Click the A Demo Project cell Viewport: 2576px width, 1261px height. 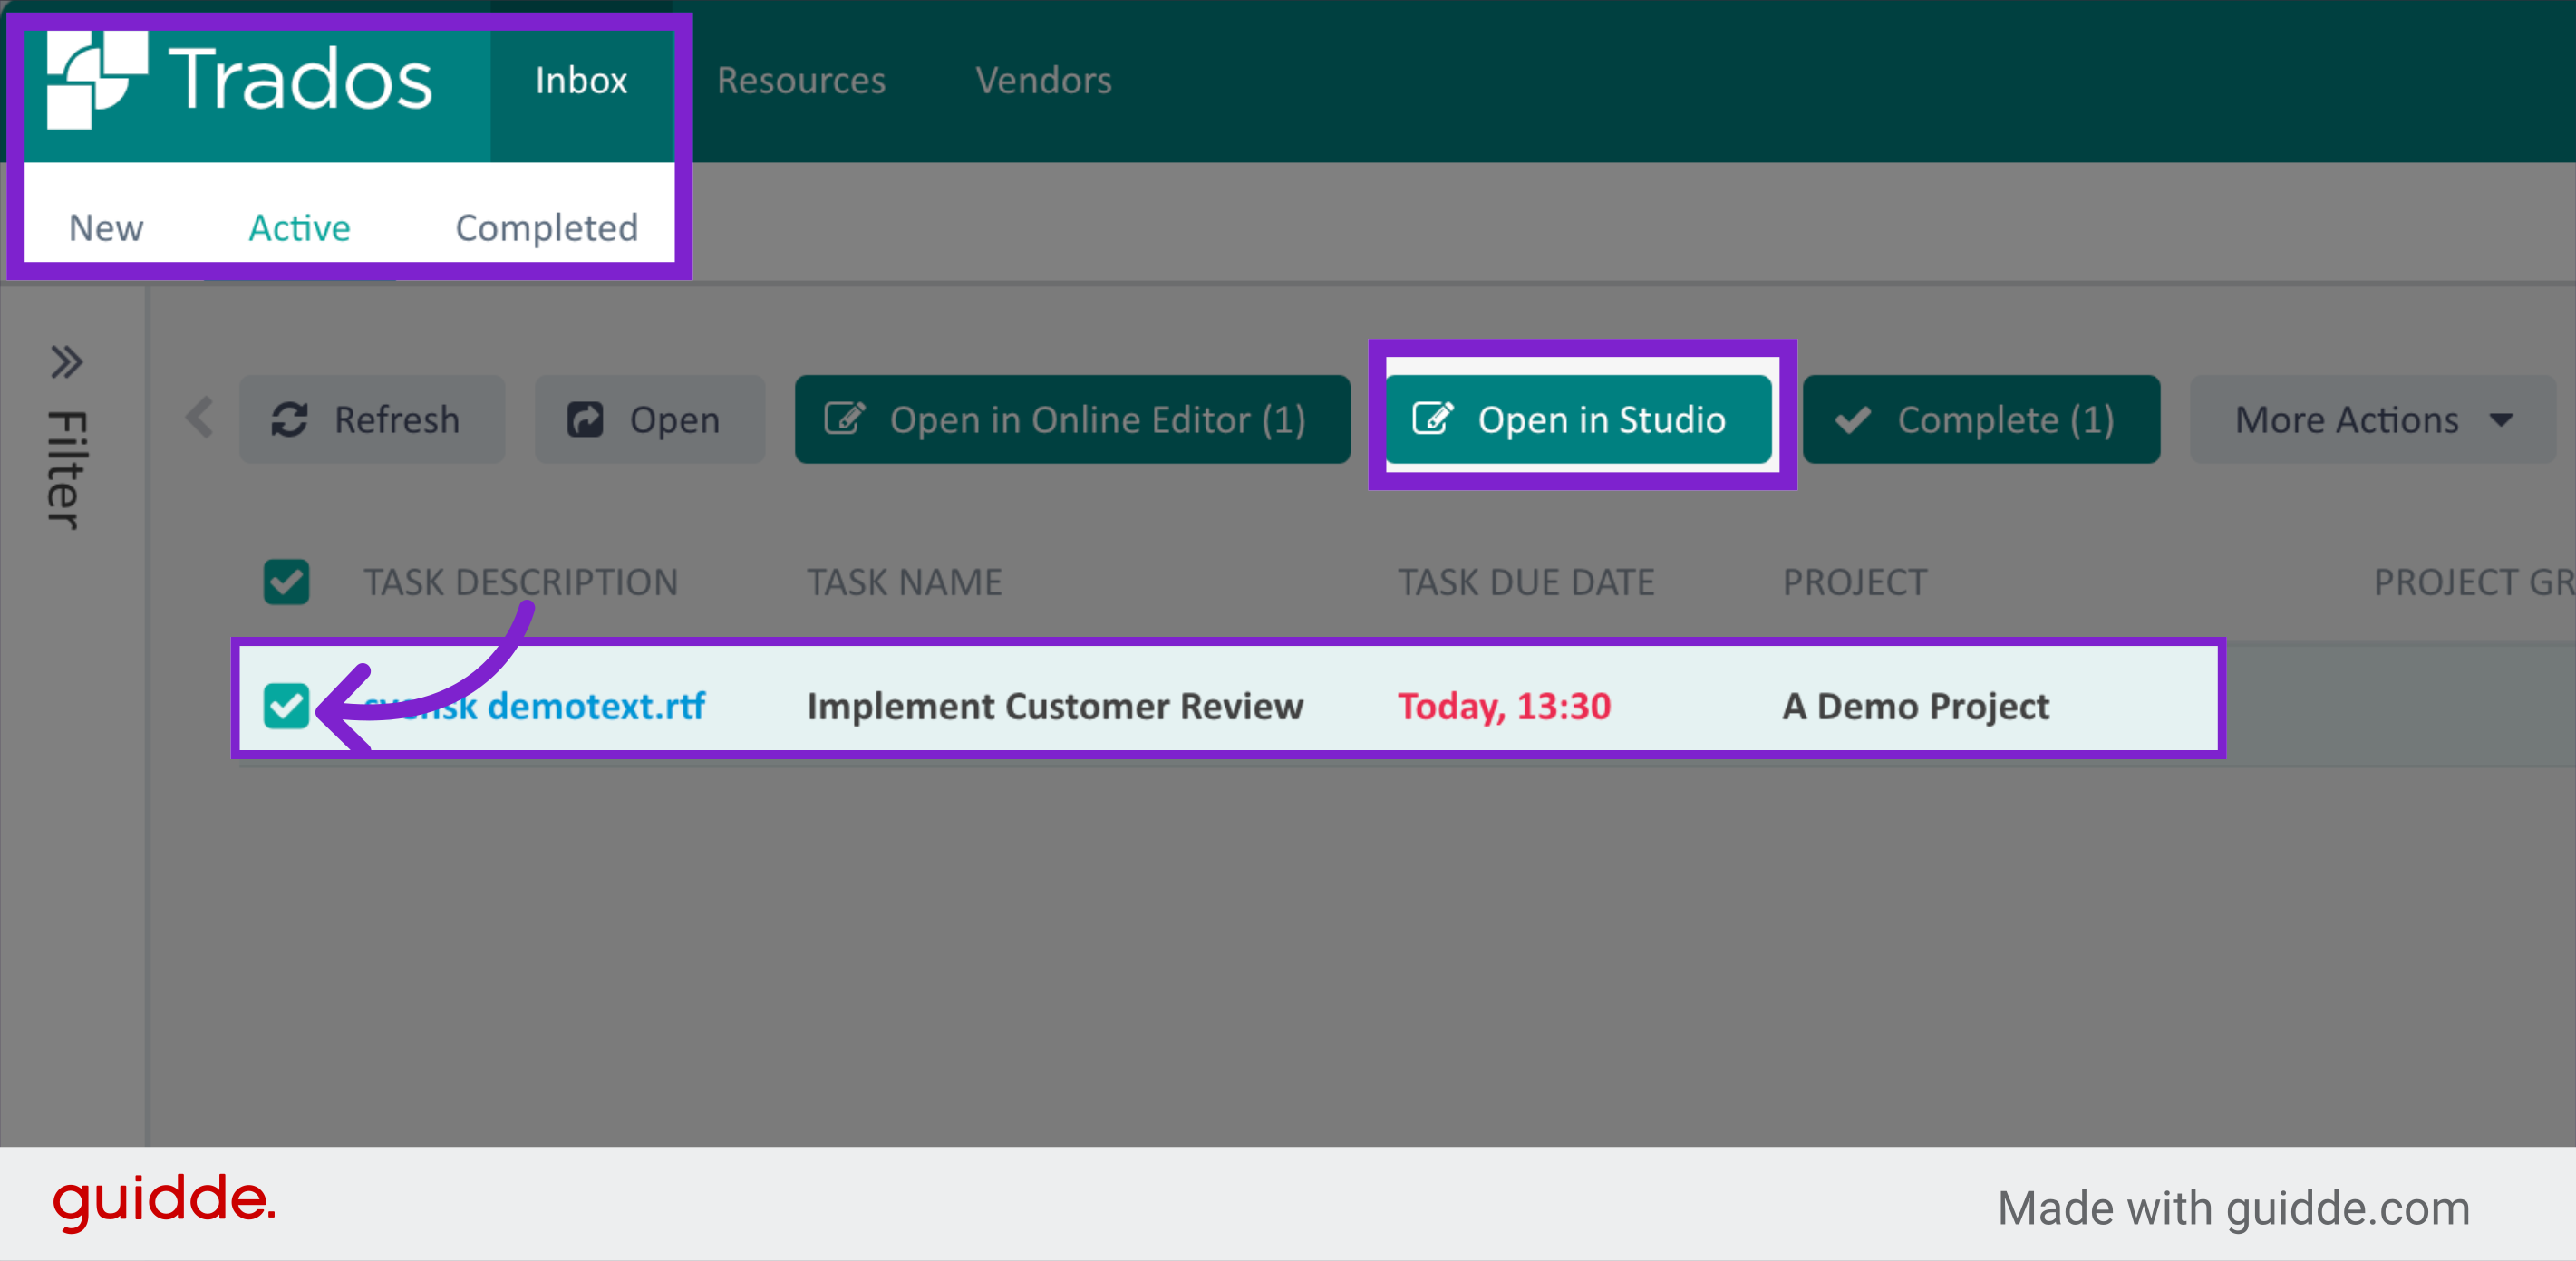click(1916, 706)
